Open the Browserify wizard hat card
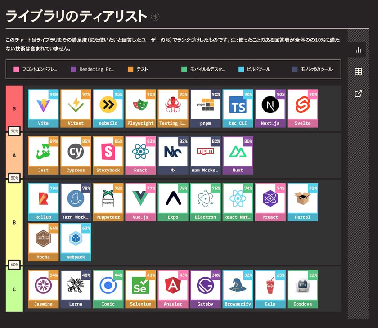Image resolution: width=378 pixels, height=328 pixels. pyautogui.click(x=238, y=289)
